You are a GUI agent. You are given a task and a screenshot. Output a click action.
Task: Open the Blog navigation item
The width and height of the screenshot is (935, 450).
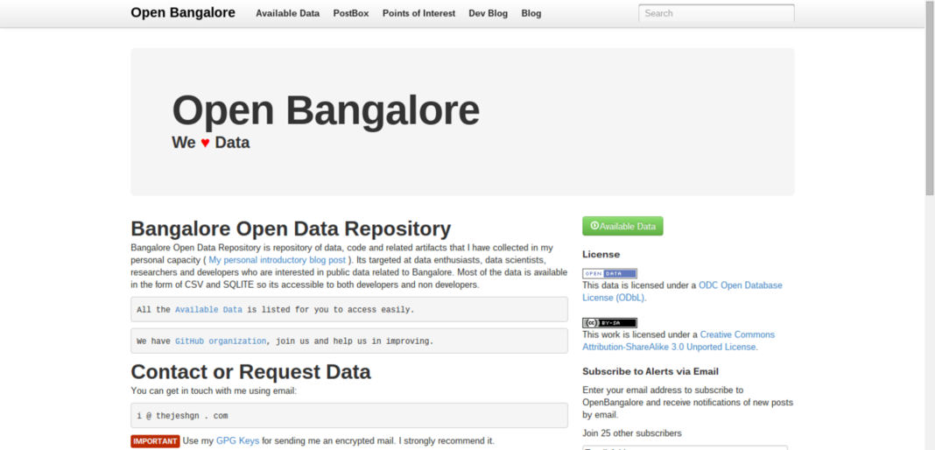(x=531, y=13)
